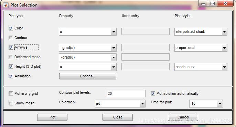Open the jet Colormap dropdown
Image resolution: width=236 pixels, height=127 pixels.
120,103
